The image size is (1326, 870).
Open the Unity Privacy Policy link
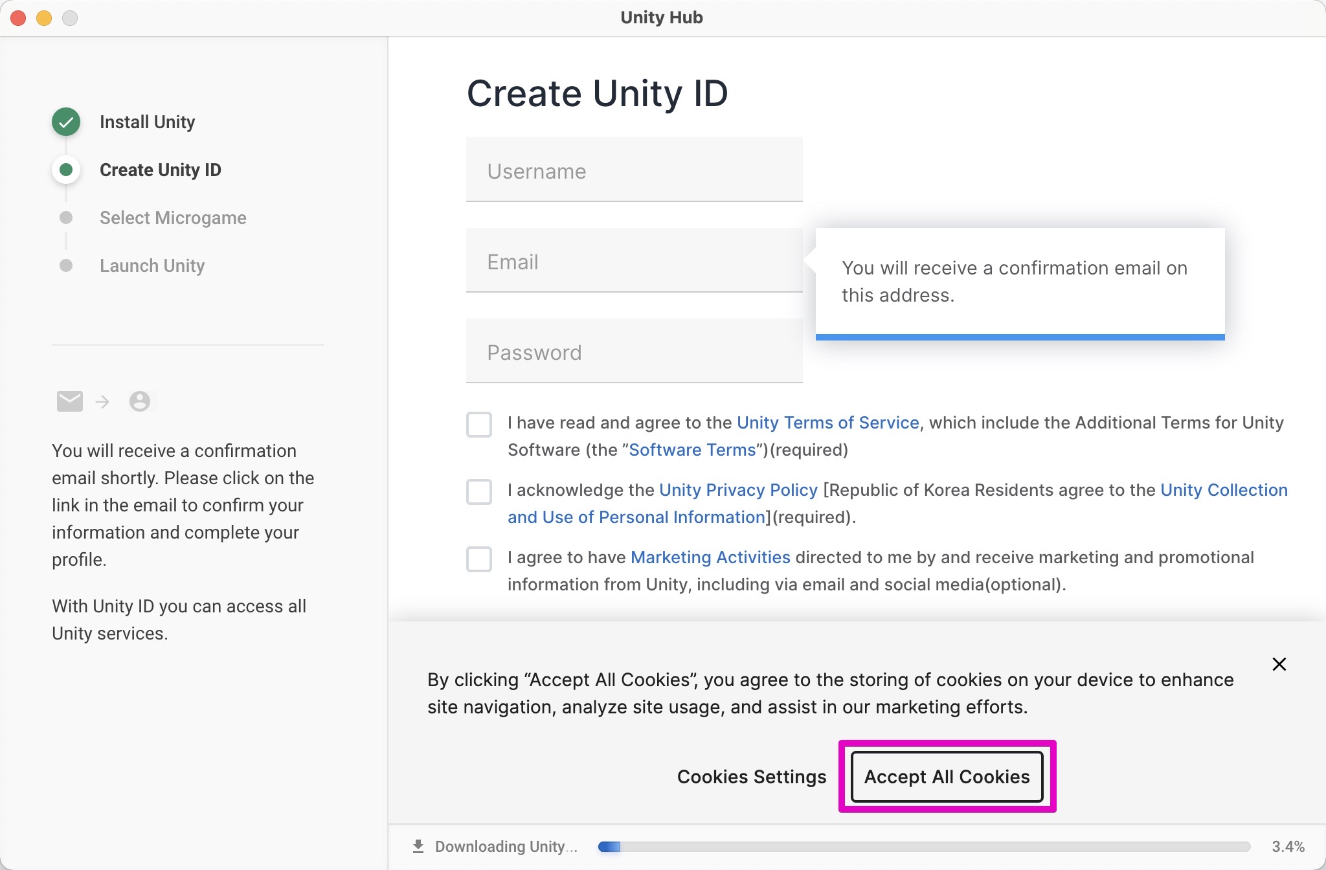(x=737, y=490)
